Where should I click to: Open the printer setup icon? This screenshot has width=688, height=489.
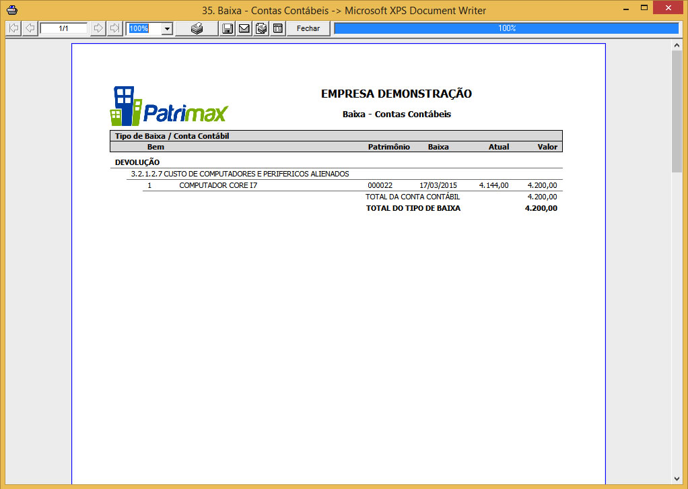261,28
